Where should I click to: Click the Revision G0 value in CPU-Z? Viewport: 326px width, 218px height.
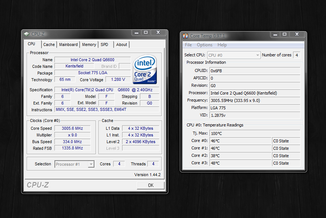point(149,103)
